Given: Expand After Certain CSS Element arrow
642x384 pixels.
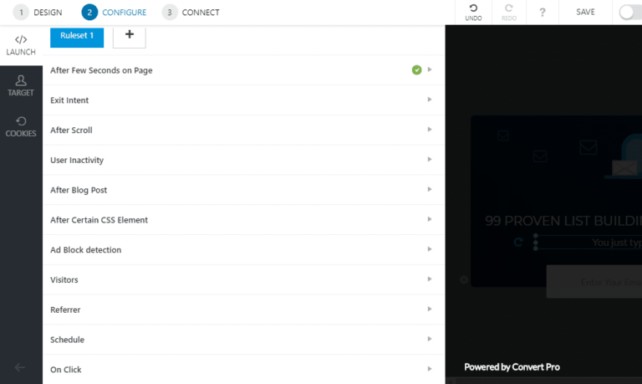Looking at the screenshot, I should click(x=430, y=219).
